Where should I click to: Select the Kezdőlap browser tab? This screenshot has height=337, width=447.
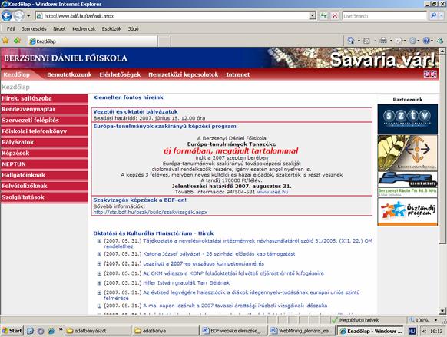(x=92, y=41)
